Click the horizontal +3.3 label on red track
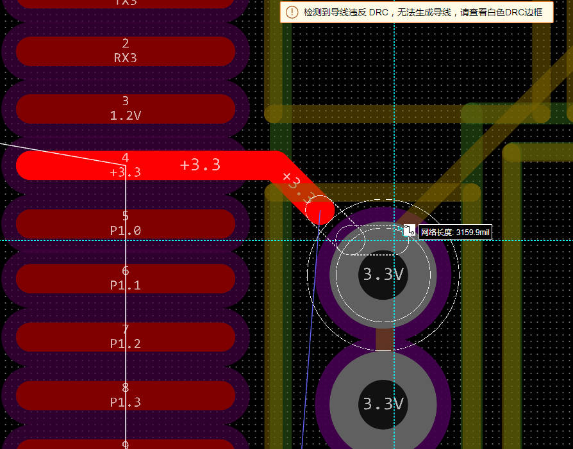Viewport: 573px width, 449px height. pyautogui.click(x=200, y=165)
